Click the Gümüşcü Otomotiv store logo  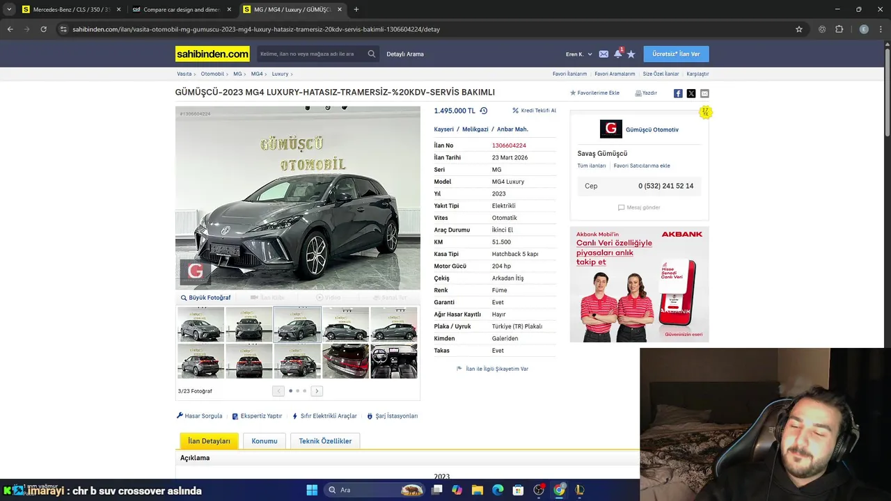pyautogui.click(x=610, y=129)
